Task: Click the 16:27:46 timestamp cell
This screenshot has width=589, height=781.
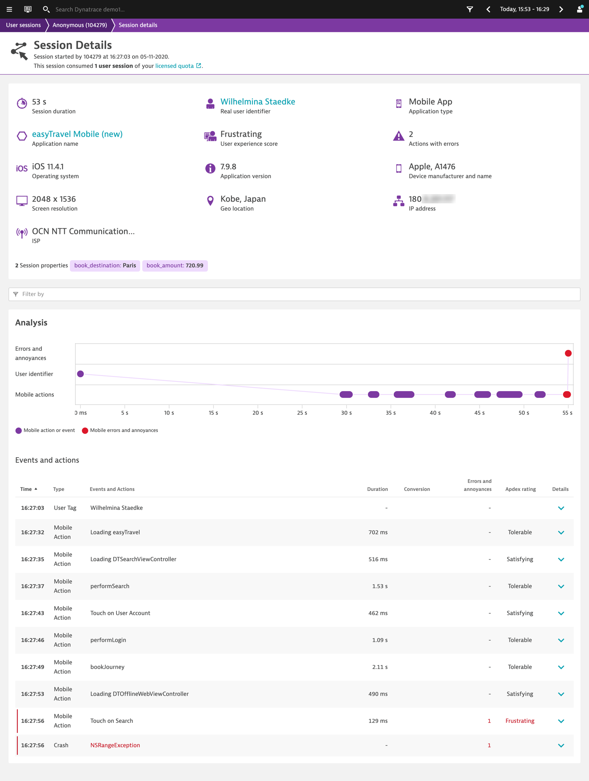Action: 32,640
